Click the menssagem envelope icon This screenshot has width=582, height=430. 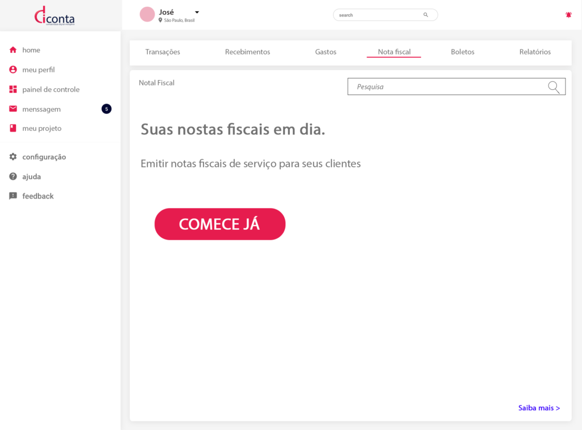coord(13,109)
